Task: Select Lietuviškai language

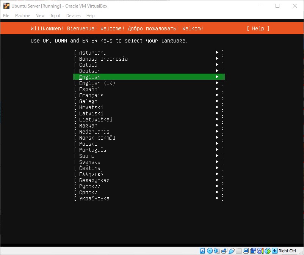Action: point(149,120)
